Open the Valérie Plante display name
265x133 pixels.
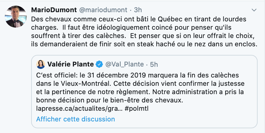tap(70, 64)
